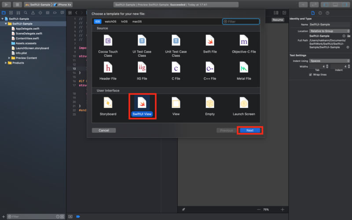Select the Metal File template
Viewport: 352px width, 220px height.
244,71
